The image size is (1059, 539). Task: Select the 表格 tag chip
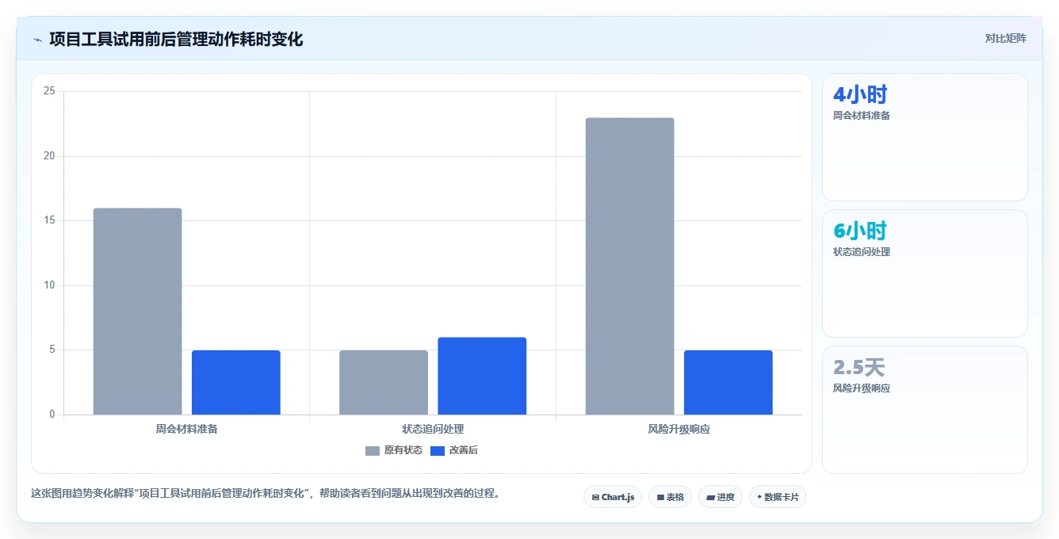tap(670, 497)
